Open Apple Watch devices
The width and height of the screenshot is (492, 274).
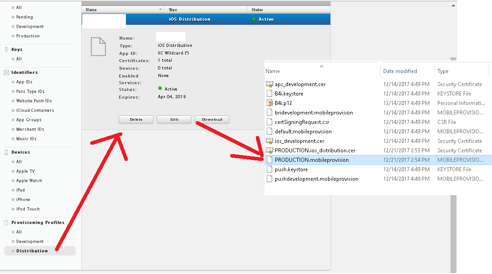29,181
